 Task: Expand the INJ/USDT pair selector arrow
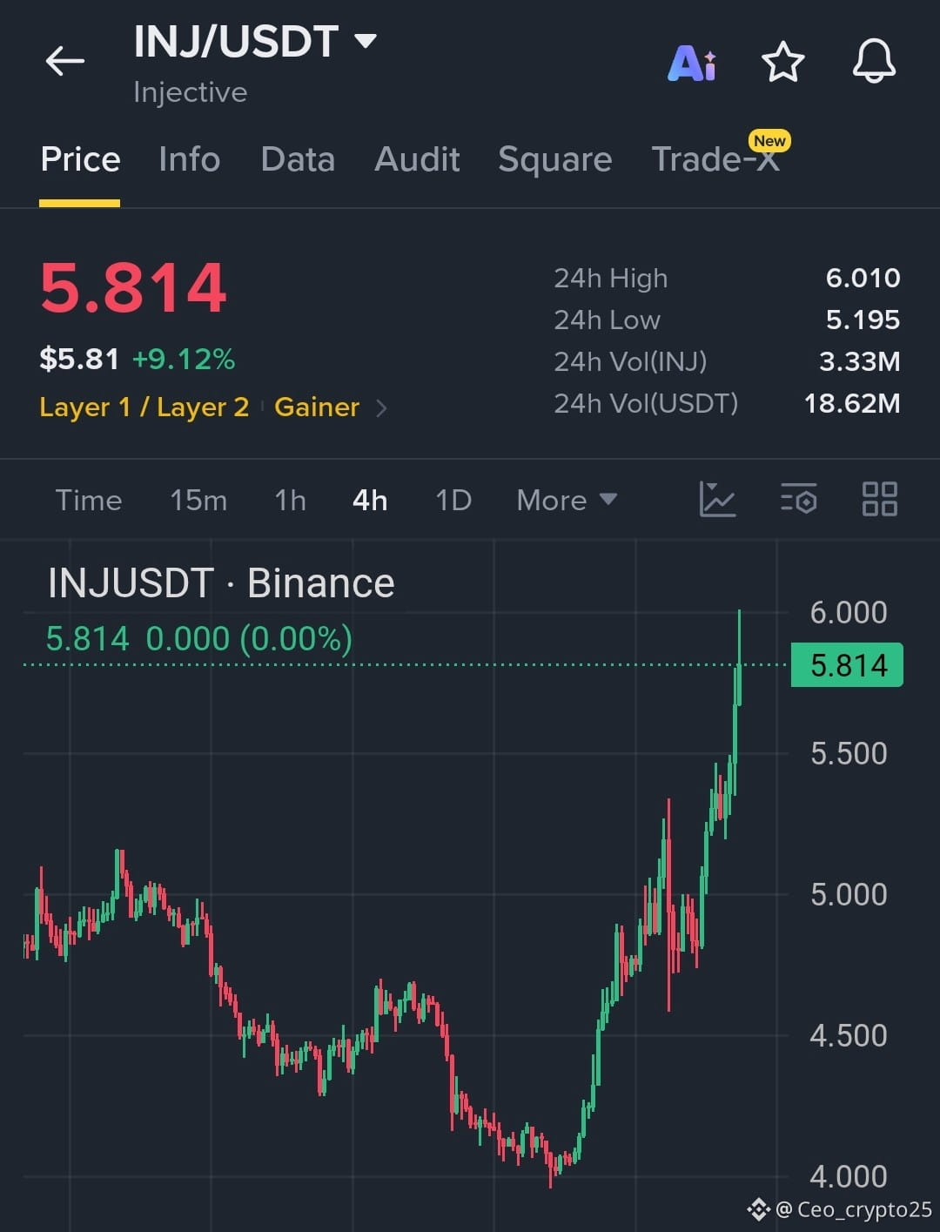click(366, 41)
